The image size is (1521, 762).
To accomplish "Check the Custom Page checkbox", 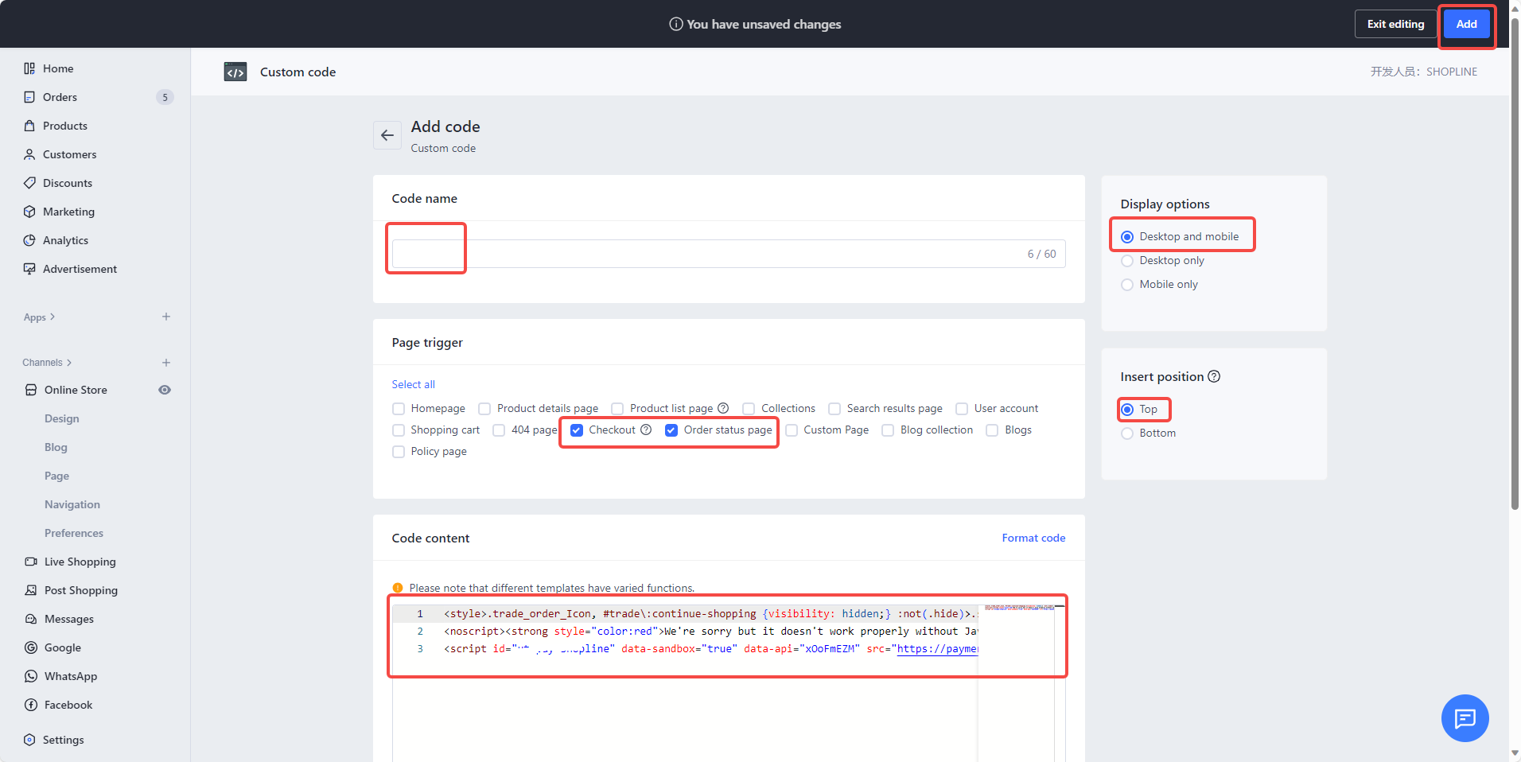I will [792, 430].
